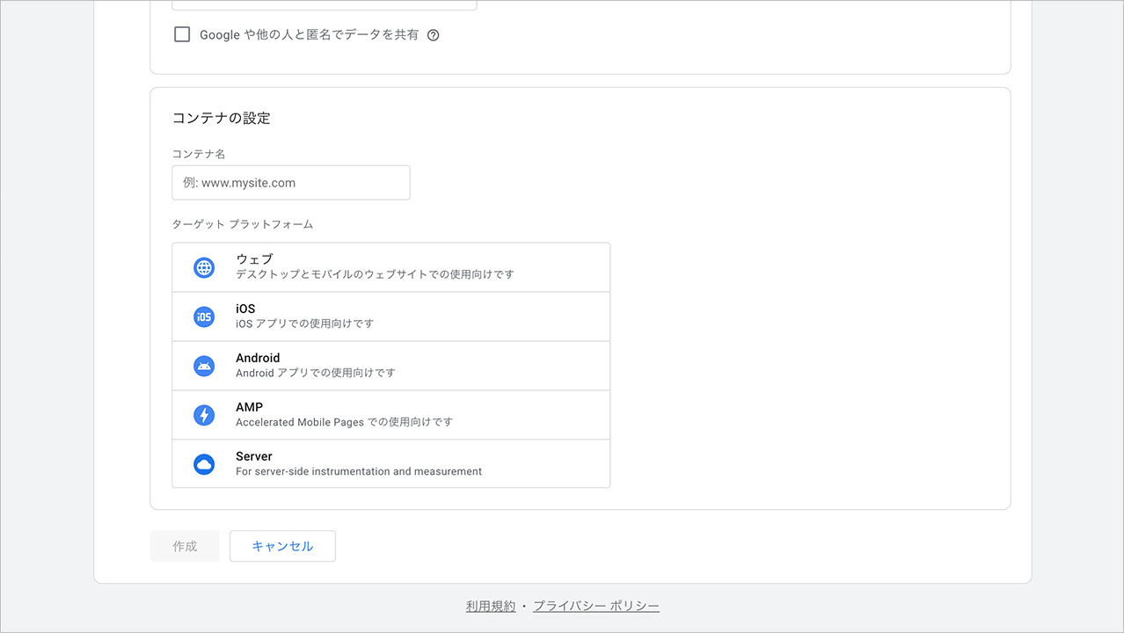1124x633 pixels.
Task: Click the Android robot icon
Action: pyautogui.click(x=203, y=366)
